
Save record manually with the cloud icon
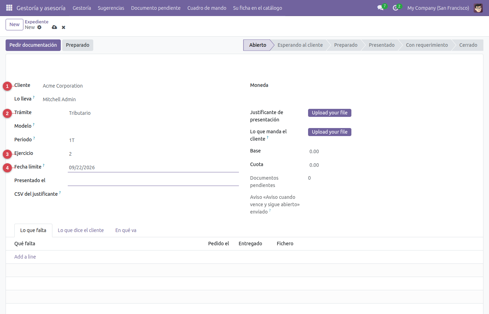[x=54, y=27]
